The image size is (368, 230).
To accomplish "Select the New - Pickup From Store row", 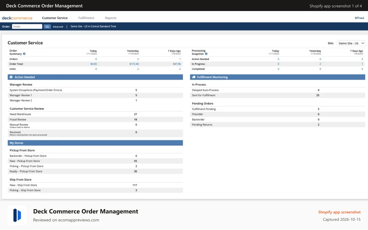I will pos(95,161).
